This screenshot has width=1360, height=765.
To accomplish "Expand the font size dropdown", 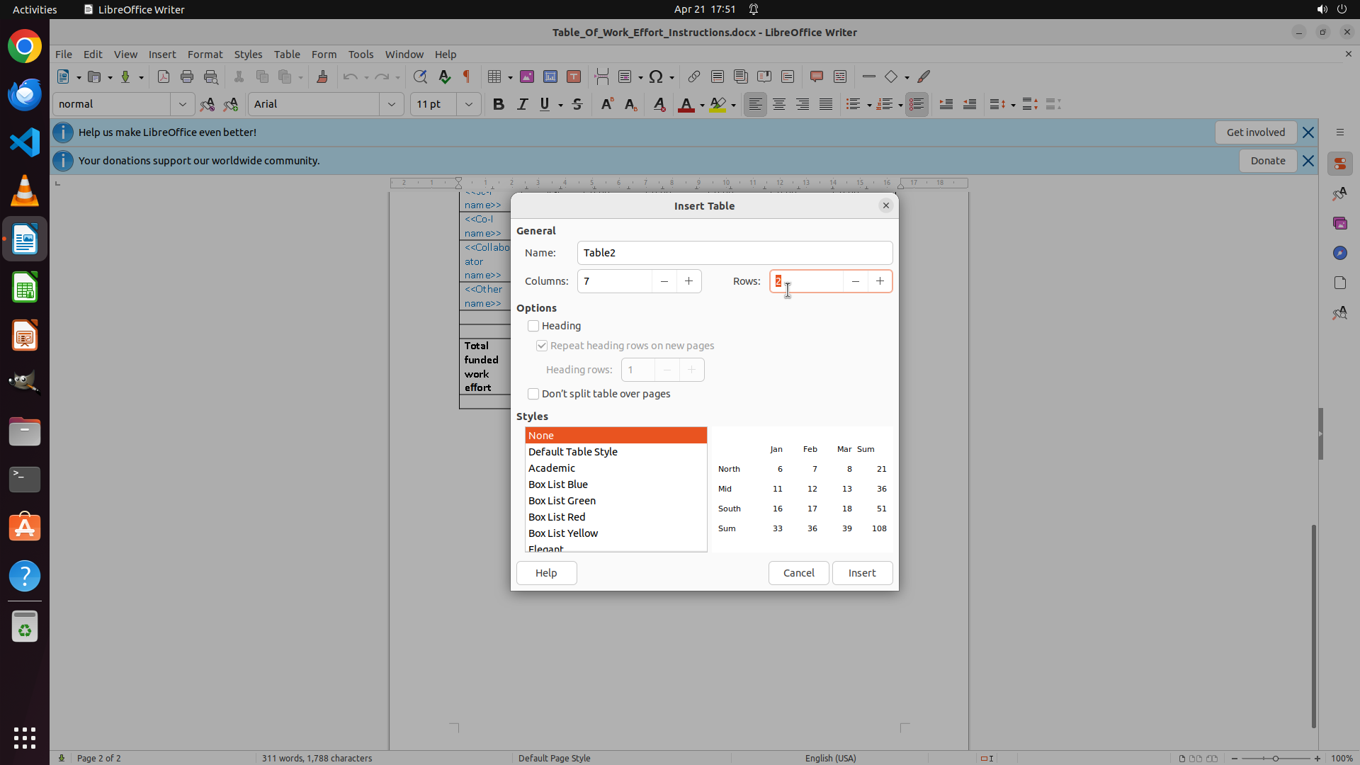I will point(468,104).
